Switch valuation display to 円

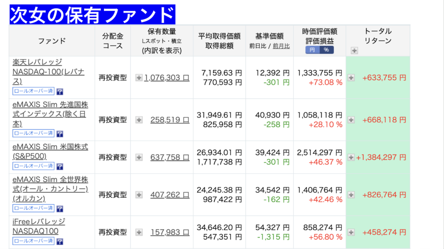[312, 50]
